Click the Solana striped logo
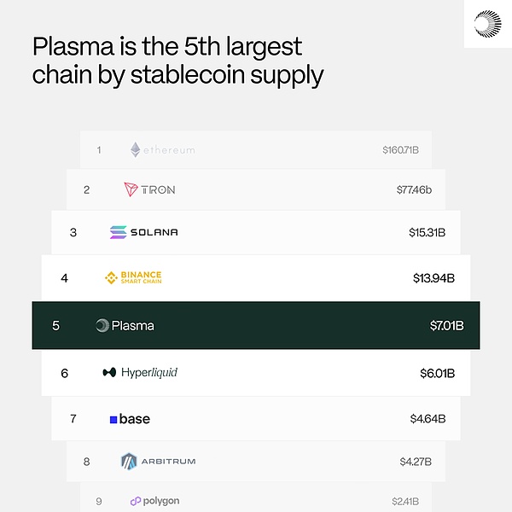Viewport: 512px width, 512px height. (x=118, y=232)
